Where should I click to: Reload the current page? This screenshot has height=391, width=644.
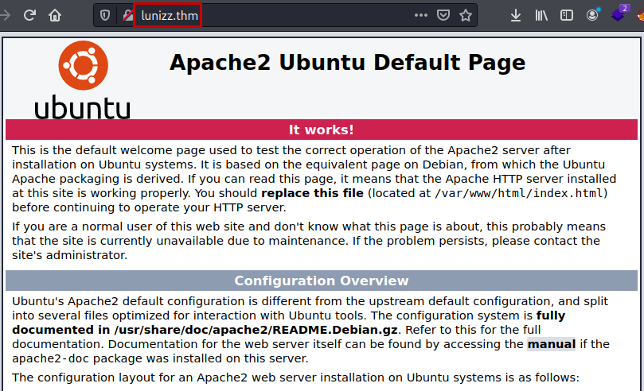point(29,16)
